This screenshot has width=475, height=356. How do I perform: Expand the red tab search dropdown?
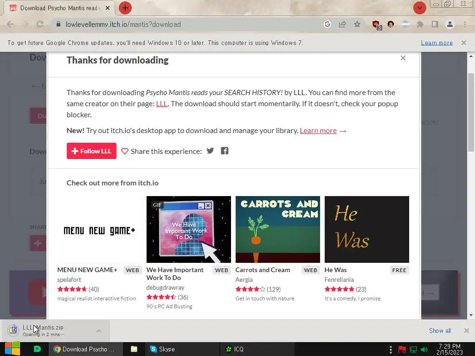tap(419, 8)
